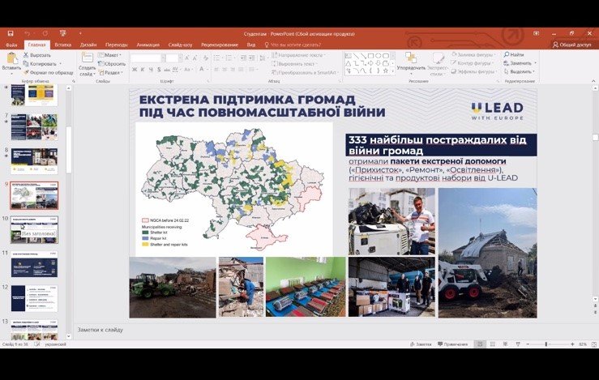This screenshot has height=380, width=599.
Task: Click the Cut (Вырезать) scissors icon
Action: click(26, 54)
